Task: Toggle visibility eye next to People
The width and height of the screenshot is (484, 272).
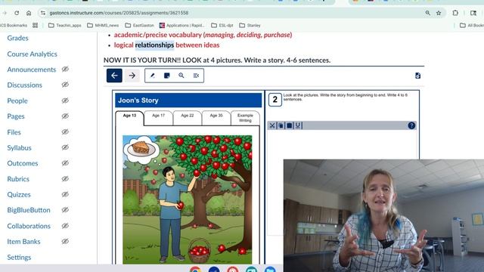Action: (65, 100)
